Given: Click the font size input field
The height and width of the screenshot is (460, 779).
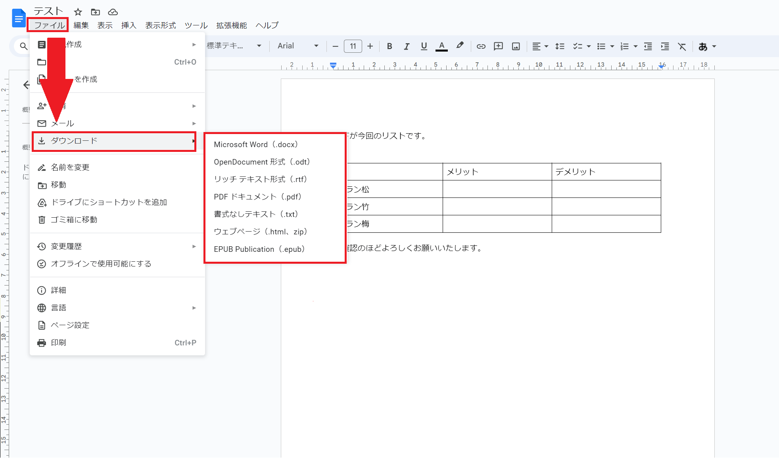Looking at the screenshot, I should [353, 46].
